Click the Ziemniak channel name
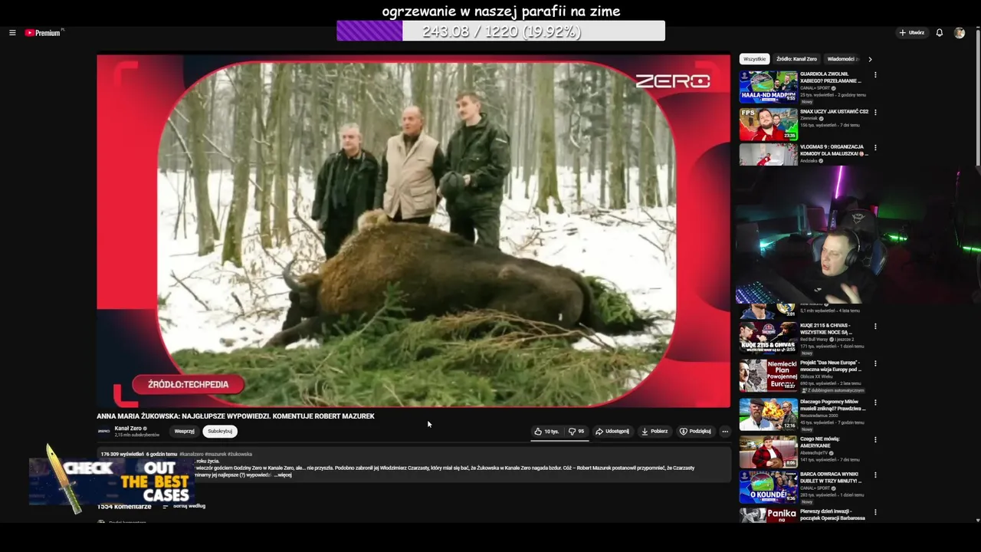The width and height of the screenshot is (981, 552). click(x=810, y=119)
